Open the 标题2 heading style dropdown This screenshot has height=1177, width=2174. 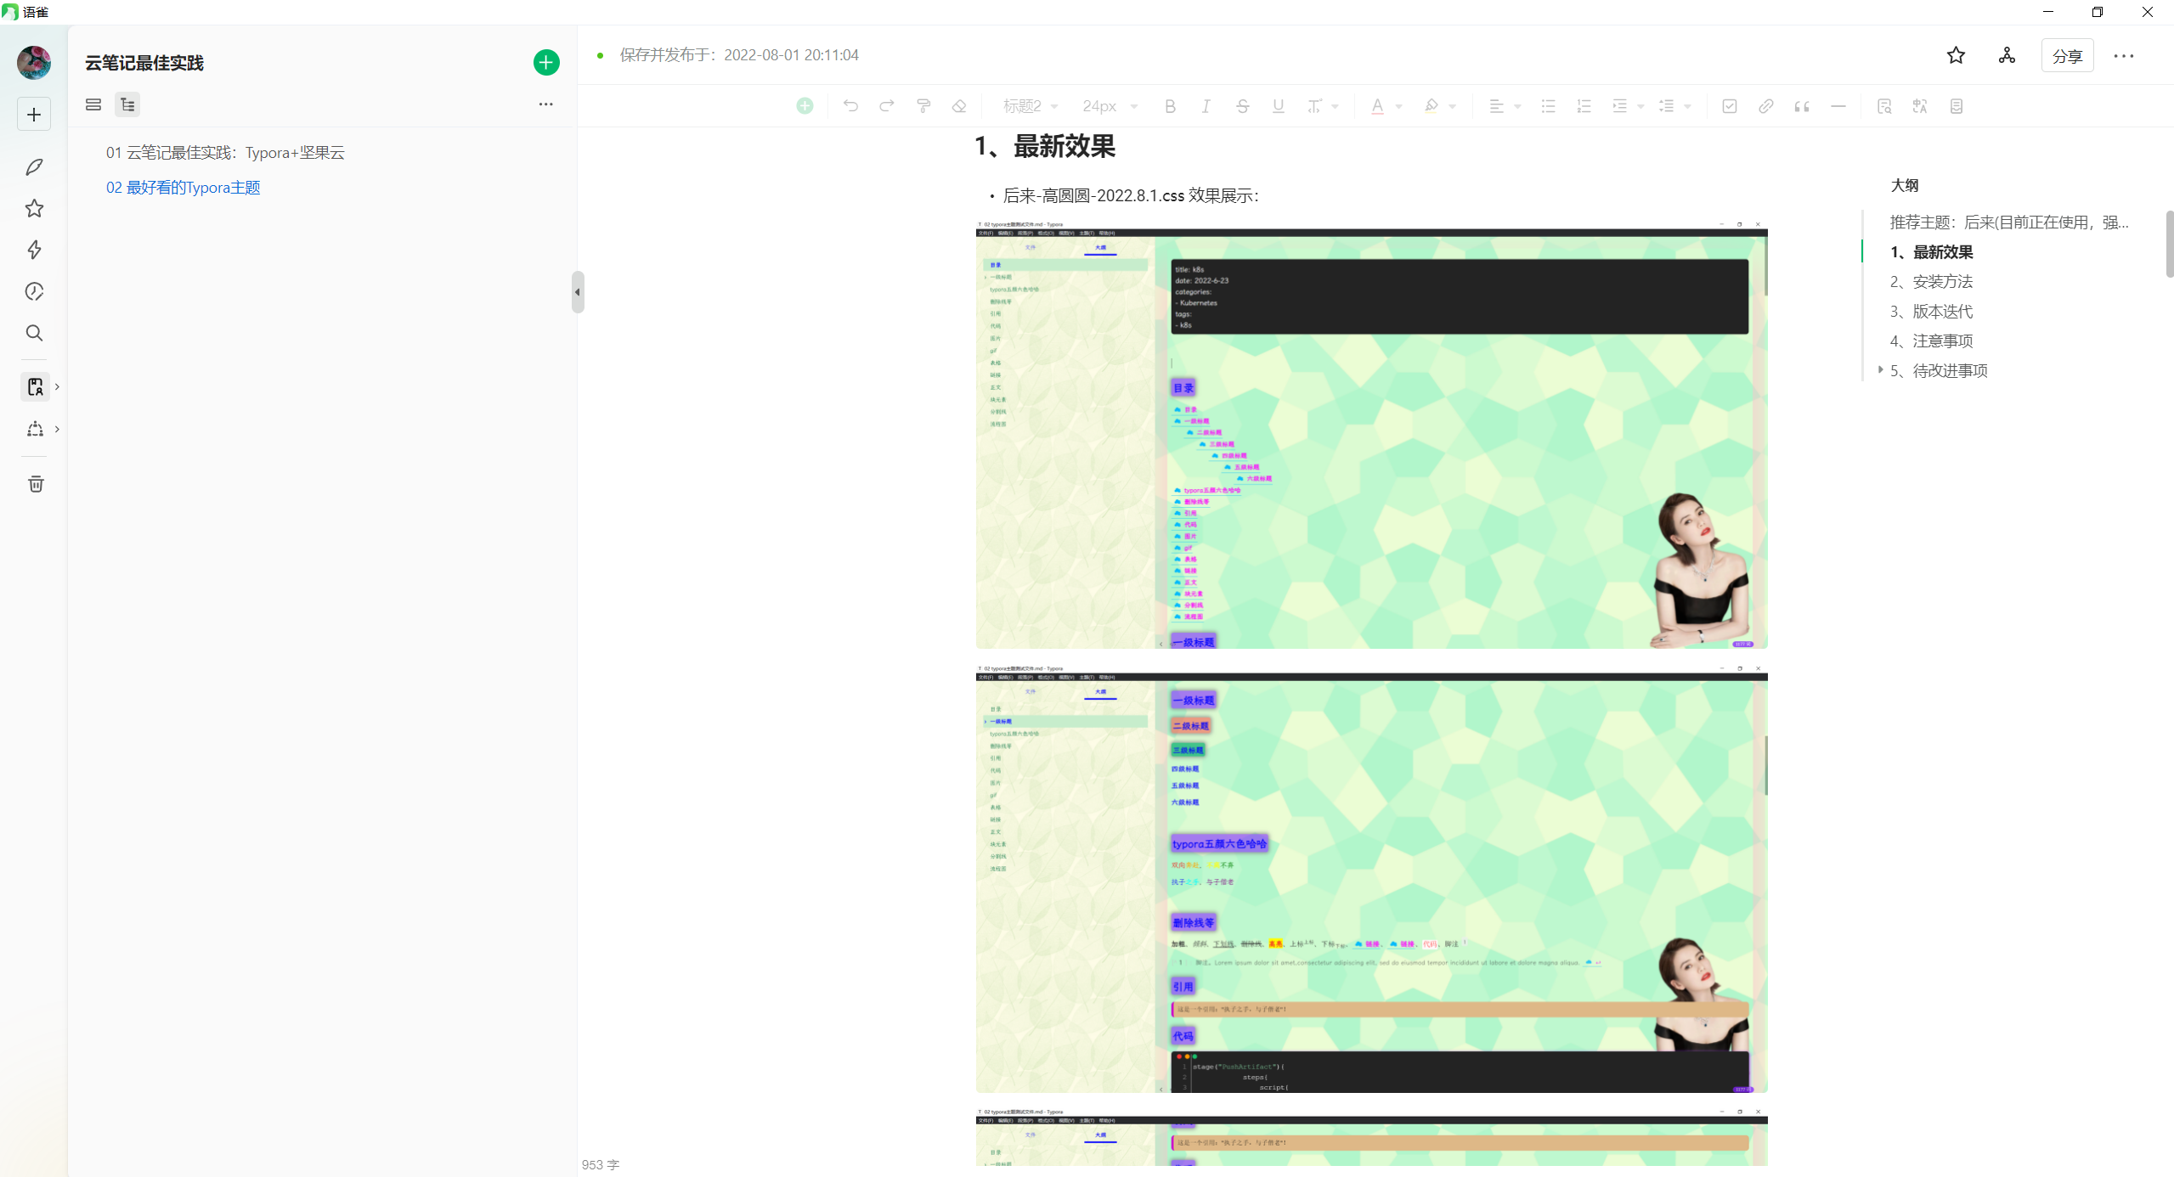(x=1030, y=106)
